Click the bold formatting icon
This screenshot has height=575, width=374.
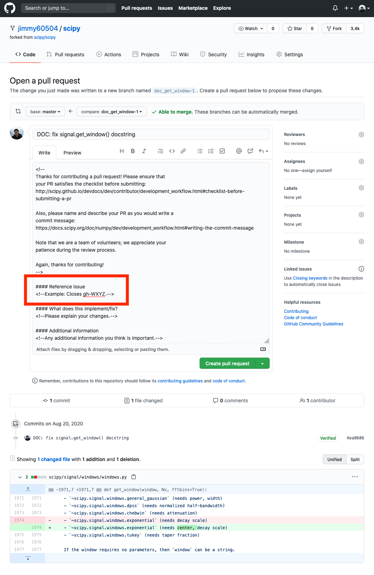pyautogui.click(x=133, y=151)
